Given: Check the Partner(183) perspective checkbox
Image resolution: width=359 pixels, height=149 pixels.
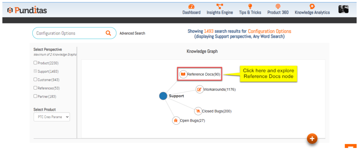Looking at the screenshot, I should 35,96.
